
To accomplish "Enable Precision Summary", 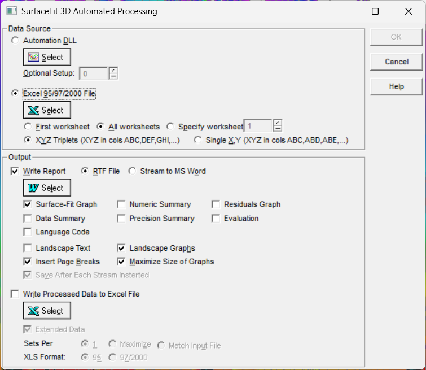I will 121,219.
